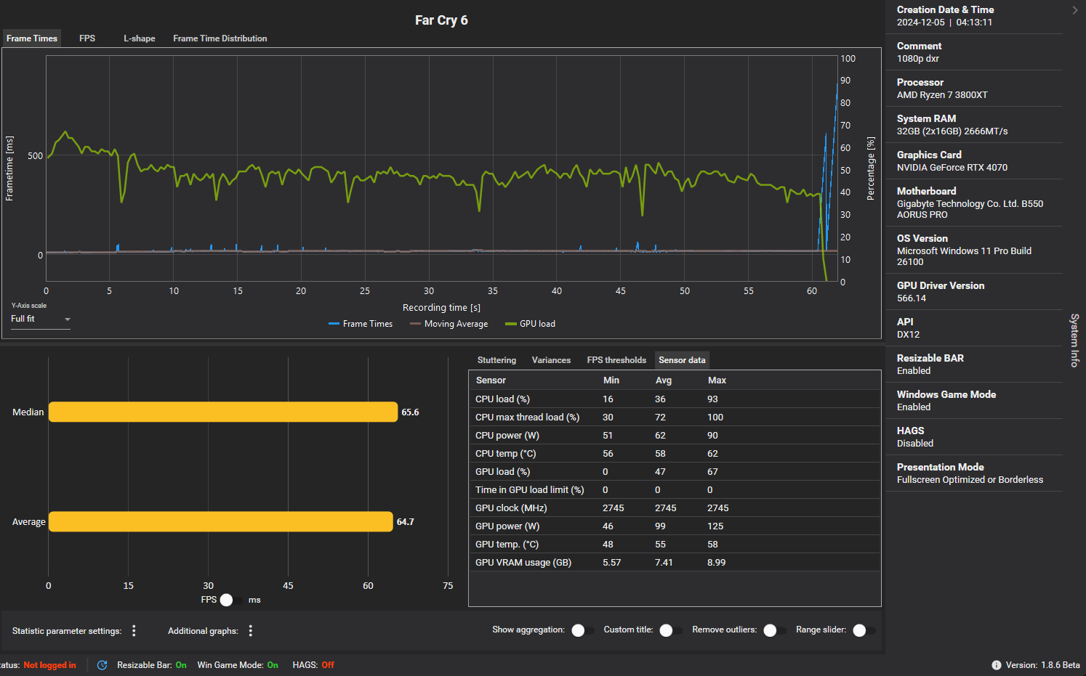Turn on the Custom title switch

(x=671, y=630)
